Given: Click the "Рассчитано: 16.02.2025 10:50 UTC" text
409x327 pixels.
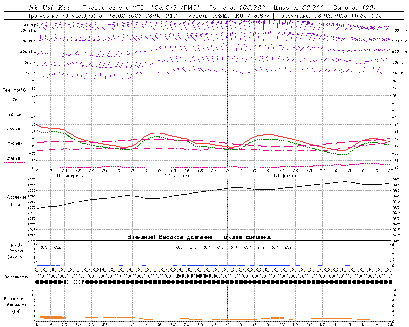Looking at the screenshot, I should point(330,16).
